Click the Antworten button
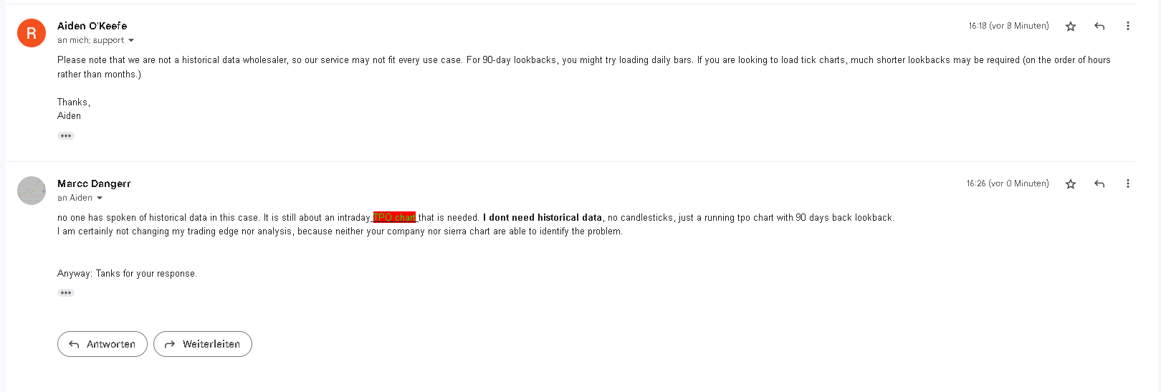Viewport: 1161px width, 392px height. [102, 344]
